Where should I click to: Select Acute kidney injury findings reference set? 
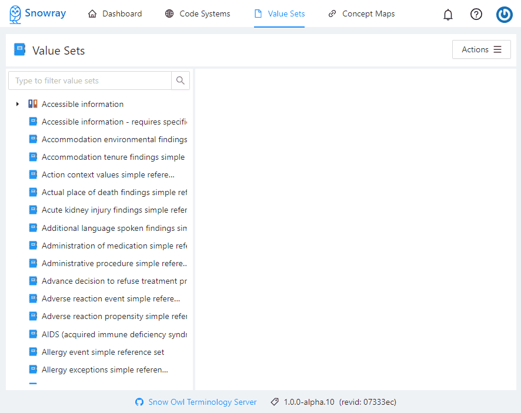pos(113,210)
